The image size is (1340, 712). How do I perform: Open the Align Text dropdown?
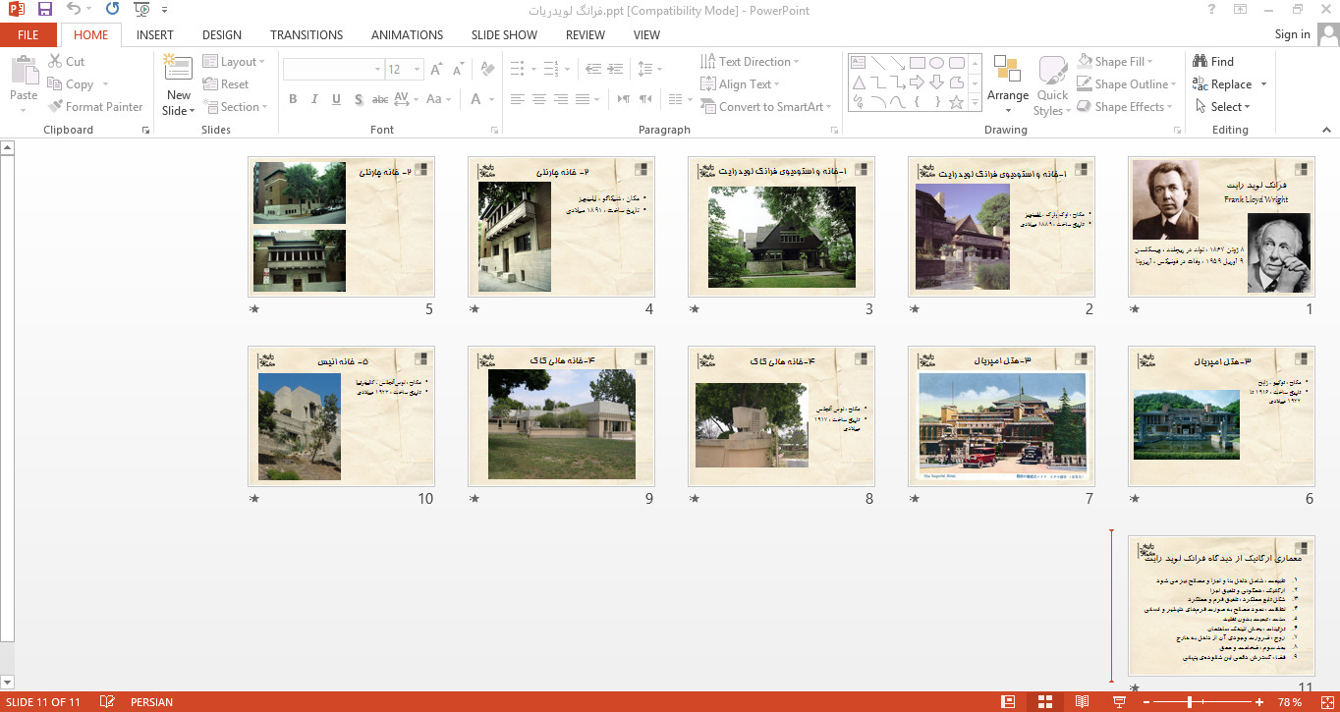coord(741,84)
